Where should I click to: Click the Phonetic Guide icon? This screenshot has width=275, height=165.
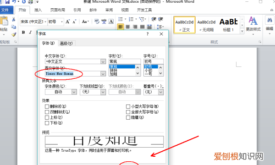point(104,22)
